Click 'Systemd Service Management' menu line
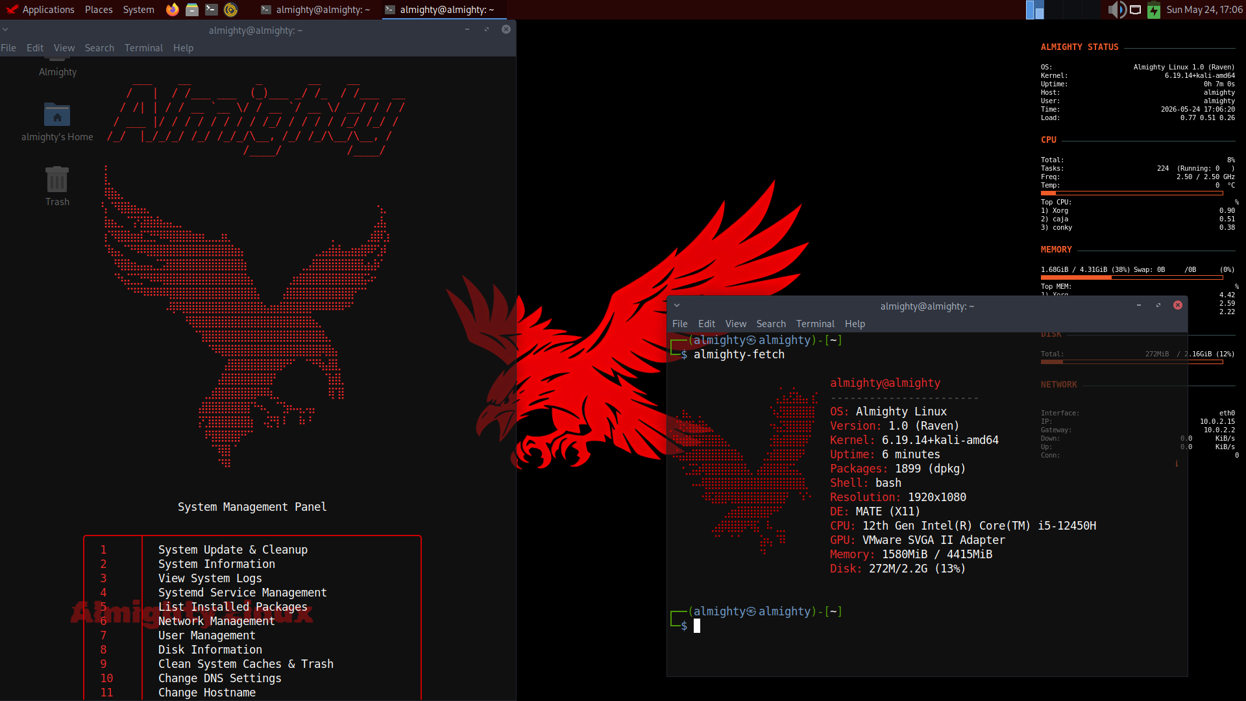Image resolution: width=1246 pixels, height=701 pixels. (243, 593)
